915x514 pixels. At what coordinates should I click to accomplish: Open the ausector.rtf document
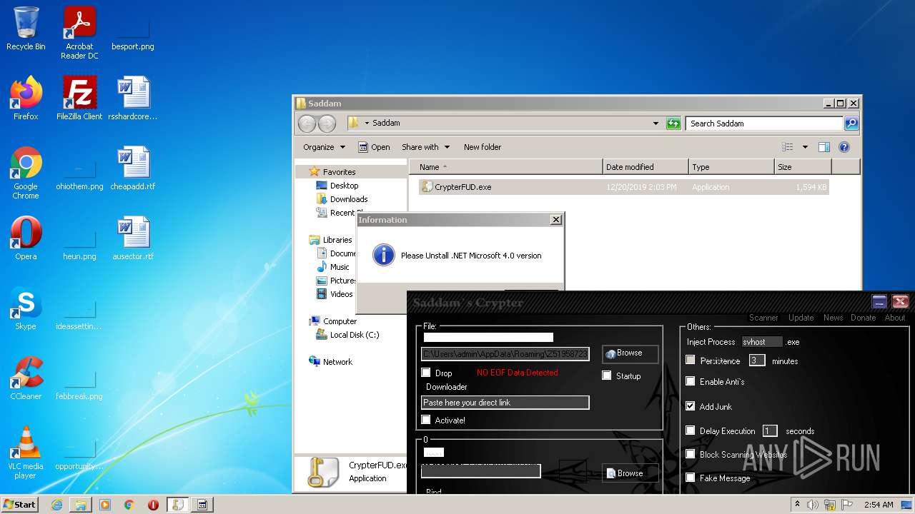click(x=133, y=238)
